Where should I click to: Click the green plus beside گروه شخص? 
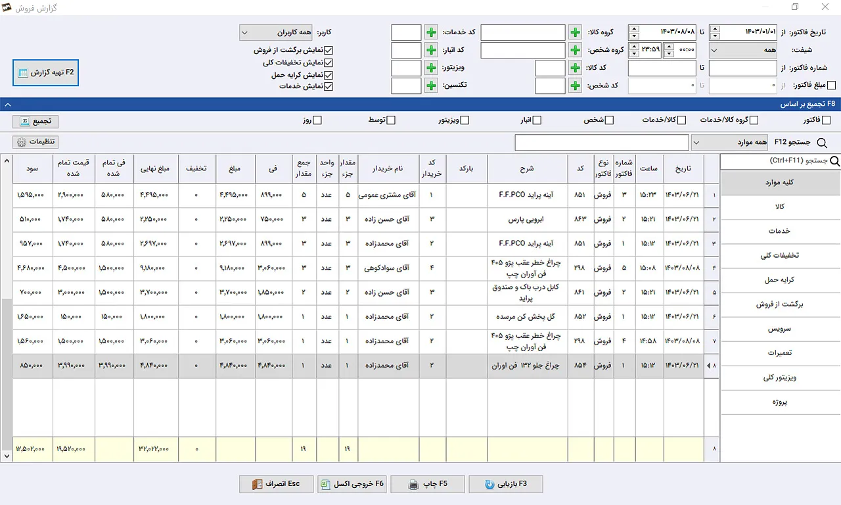click(x=575, y=50)
